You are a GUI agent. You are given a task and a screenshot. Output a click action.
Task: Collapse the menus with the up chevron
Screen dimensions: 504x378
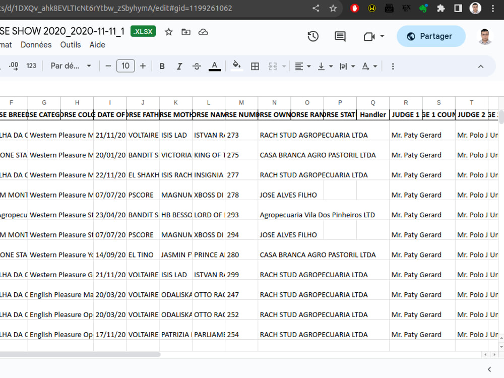click(481, 67)
